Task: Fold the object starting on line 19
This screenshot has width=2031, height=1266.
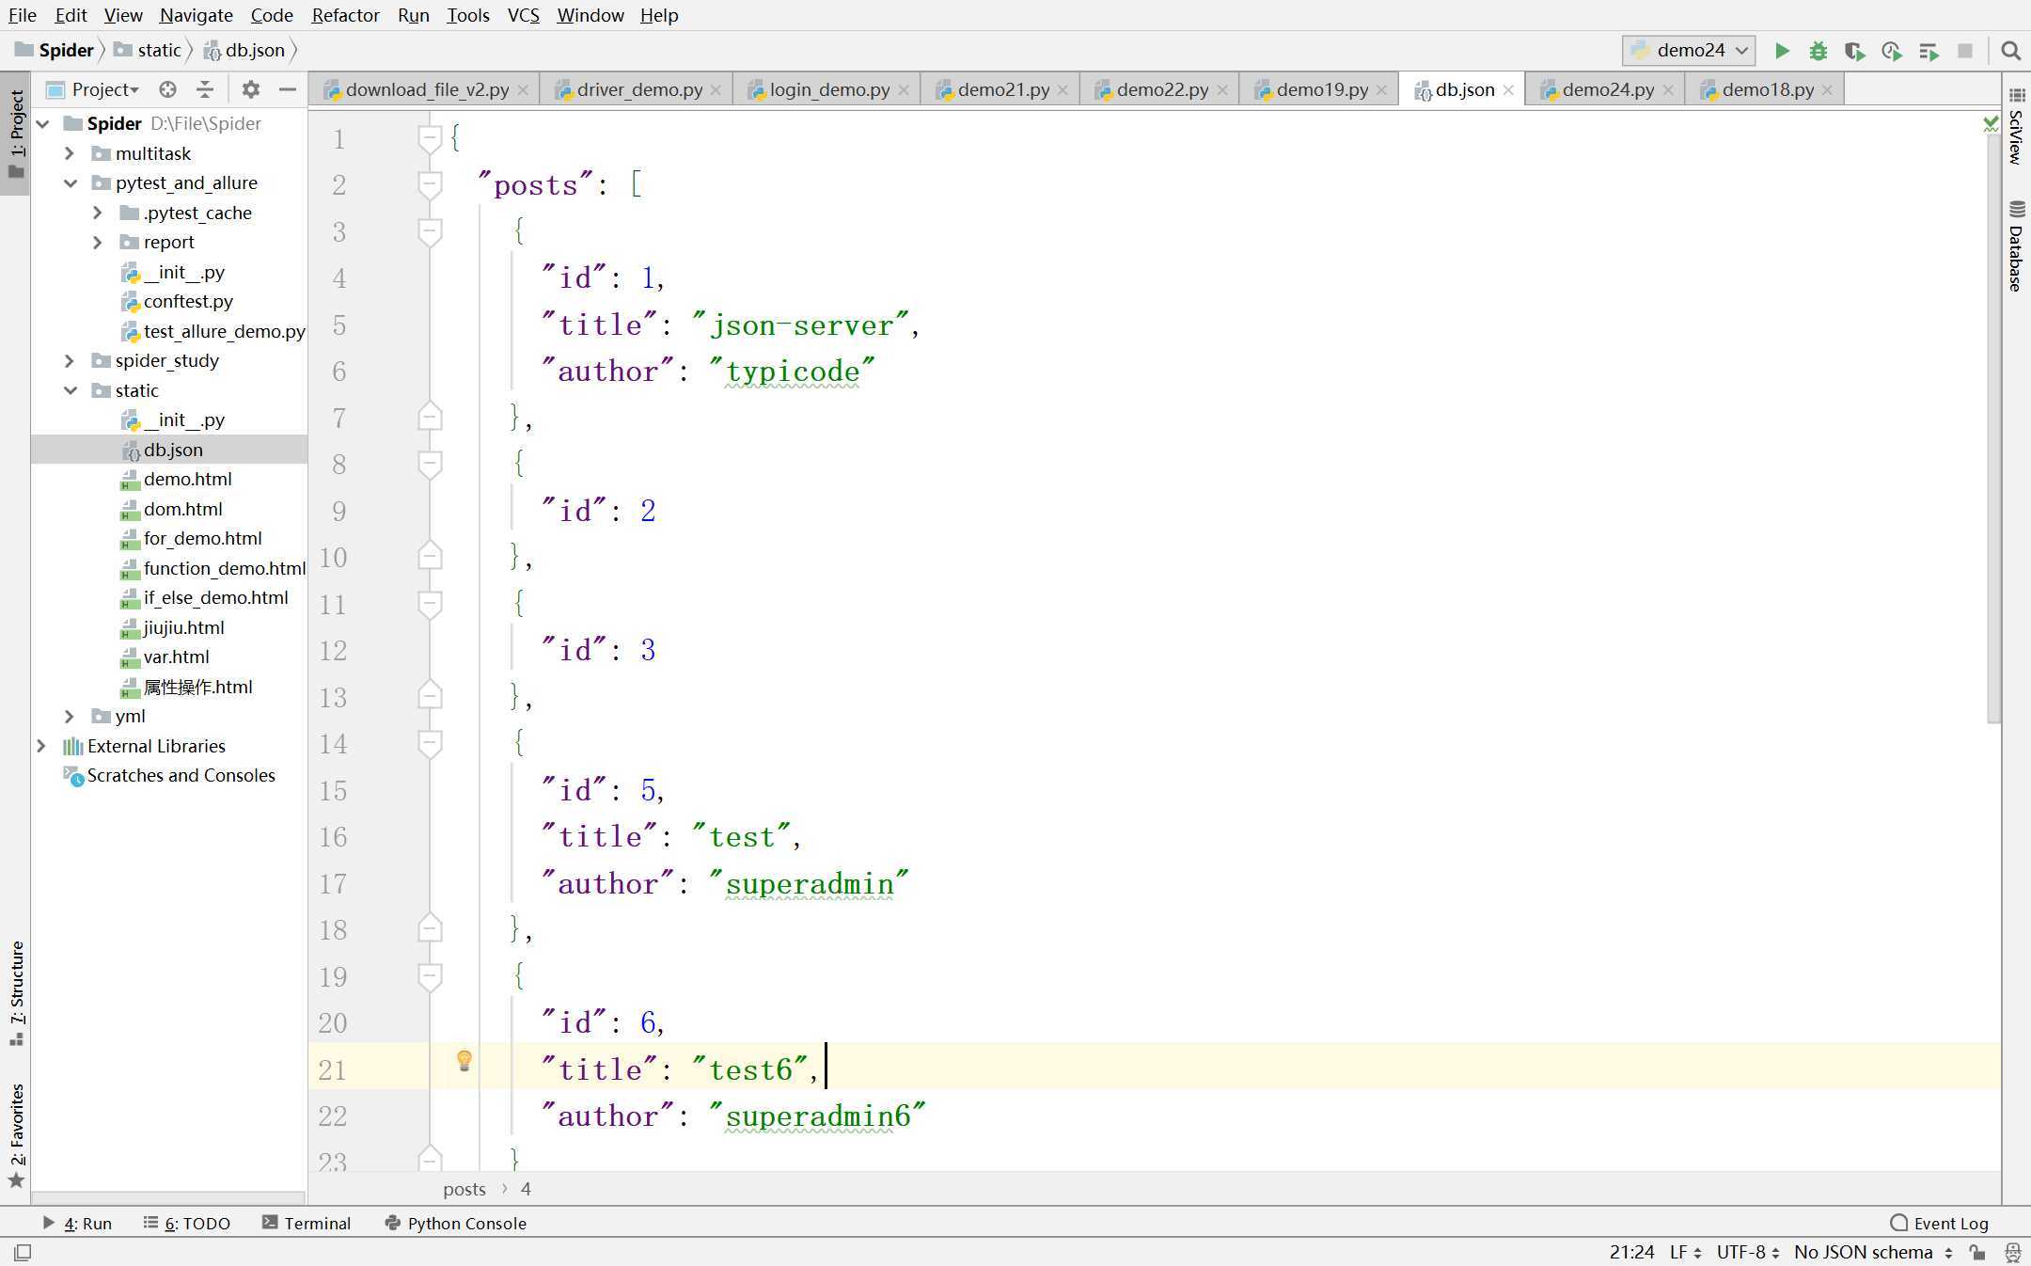Action: click(x=430, y=976)
